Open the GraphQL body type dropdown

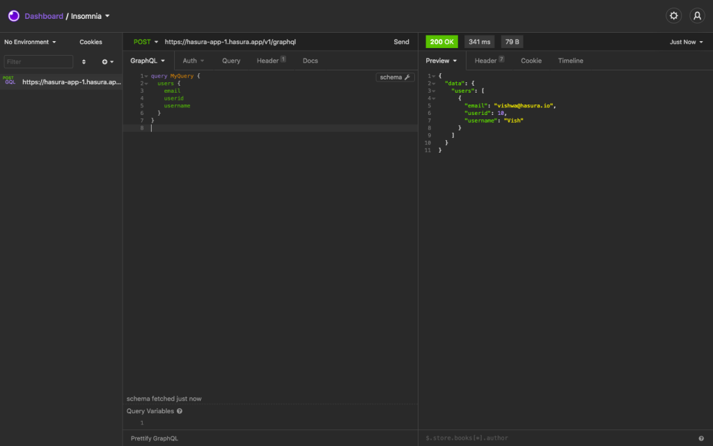click(x=148, y=61)
